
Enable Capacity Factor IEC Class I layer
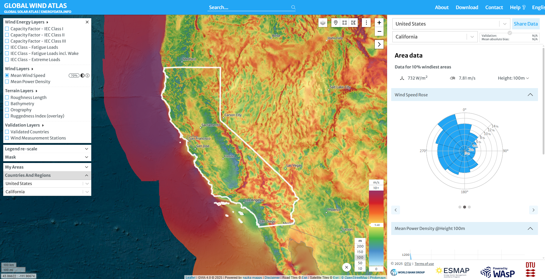tap(7, 29)
